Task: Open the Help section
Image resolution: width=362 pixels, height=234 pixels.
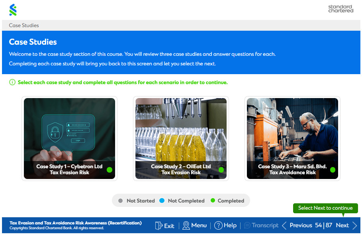Action: point(230,225)
